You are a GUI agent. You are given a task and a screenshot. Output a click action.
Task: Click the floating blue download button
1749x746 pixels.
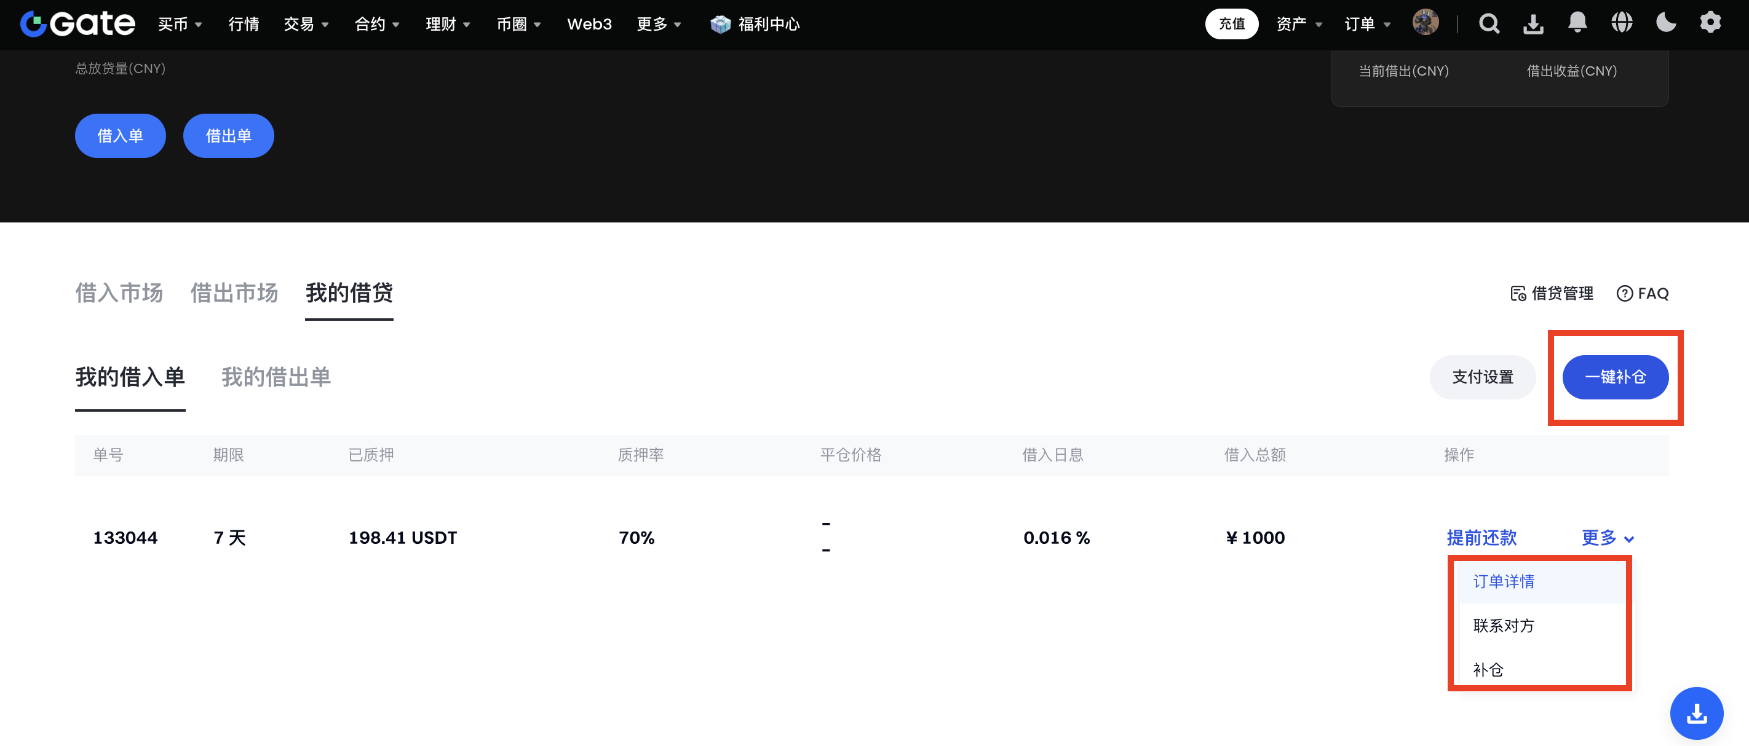pos(1696,713)
